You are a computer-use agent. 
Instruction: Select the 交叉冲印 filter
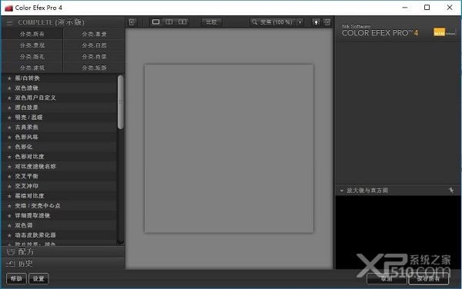coord(59,186)
